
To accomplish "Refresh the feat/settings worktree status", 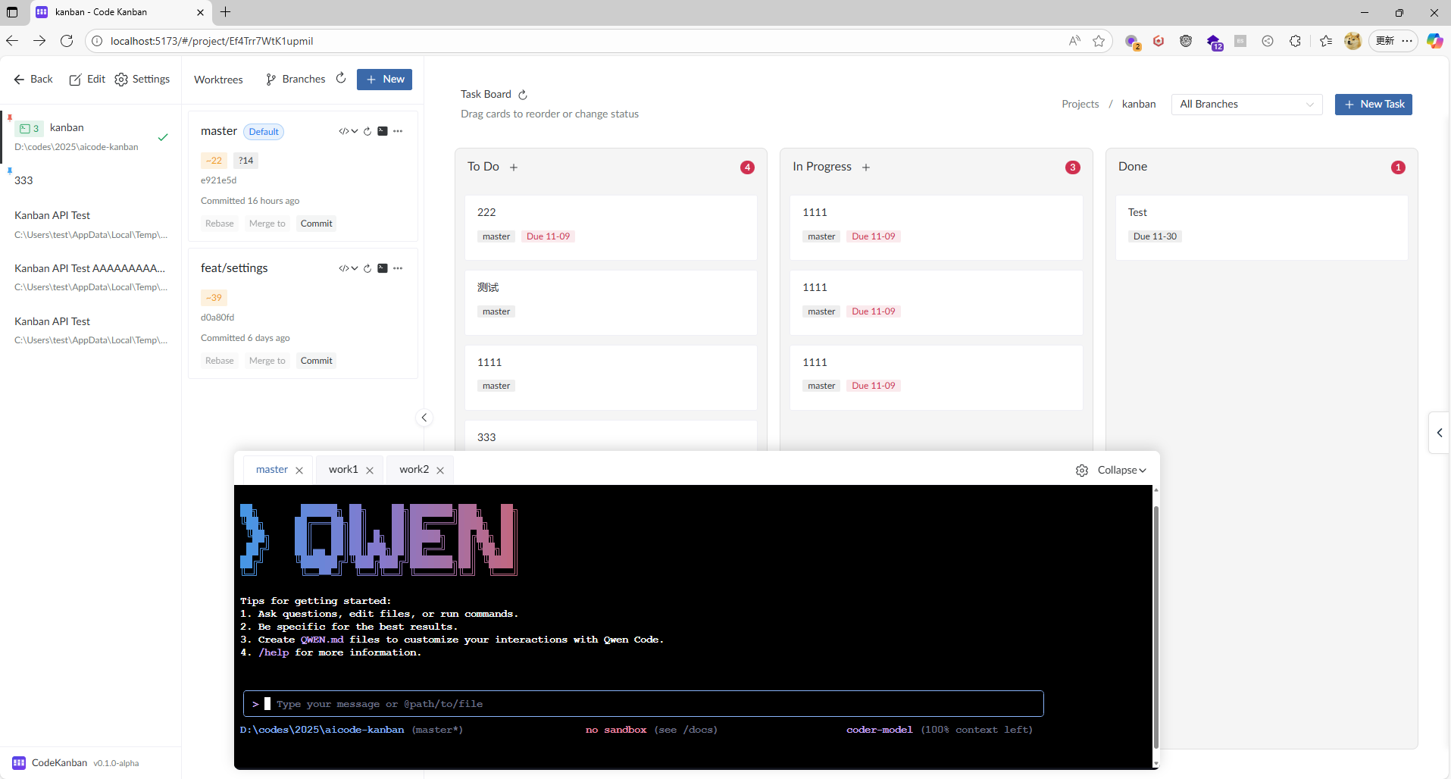I will click(367, 268).
